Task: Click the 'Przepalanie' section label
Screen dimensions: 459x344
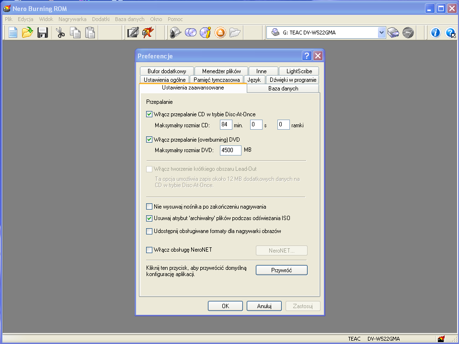Action: click(159, 102)
